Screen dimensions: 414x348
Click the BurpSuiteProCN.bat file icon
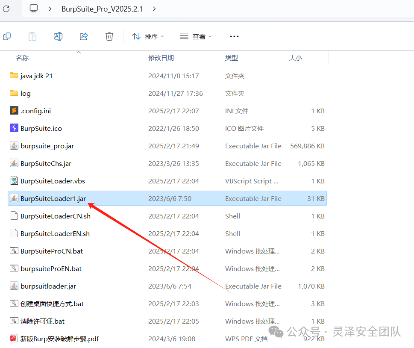click(14, 251)
